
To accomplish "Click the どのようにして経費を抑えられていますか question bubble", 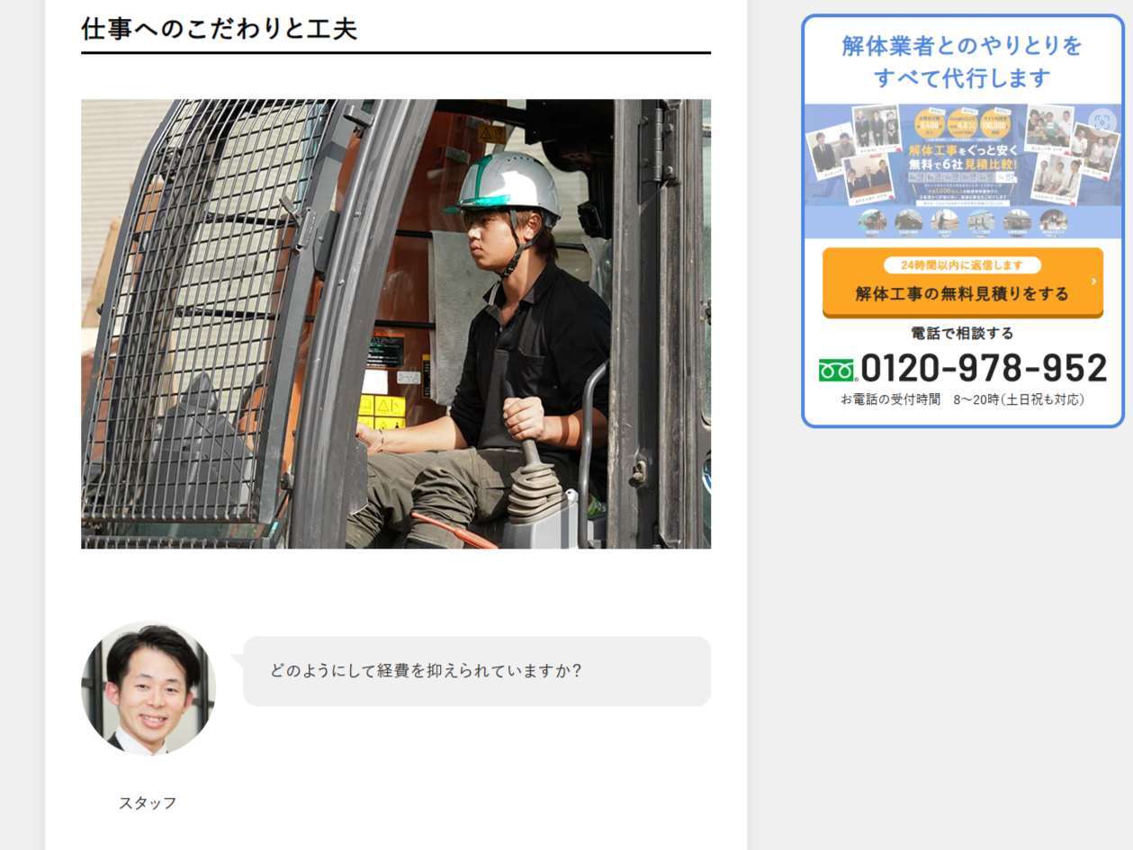I will 477,671.
